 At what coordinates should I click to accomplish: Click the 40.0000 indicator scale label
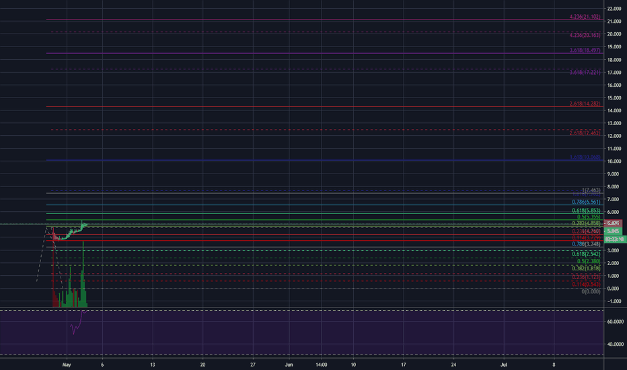click(616, 344)
